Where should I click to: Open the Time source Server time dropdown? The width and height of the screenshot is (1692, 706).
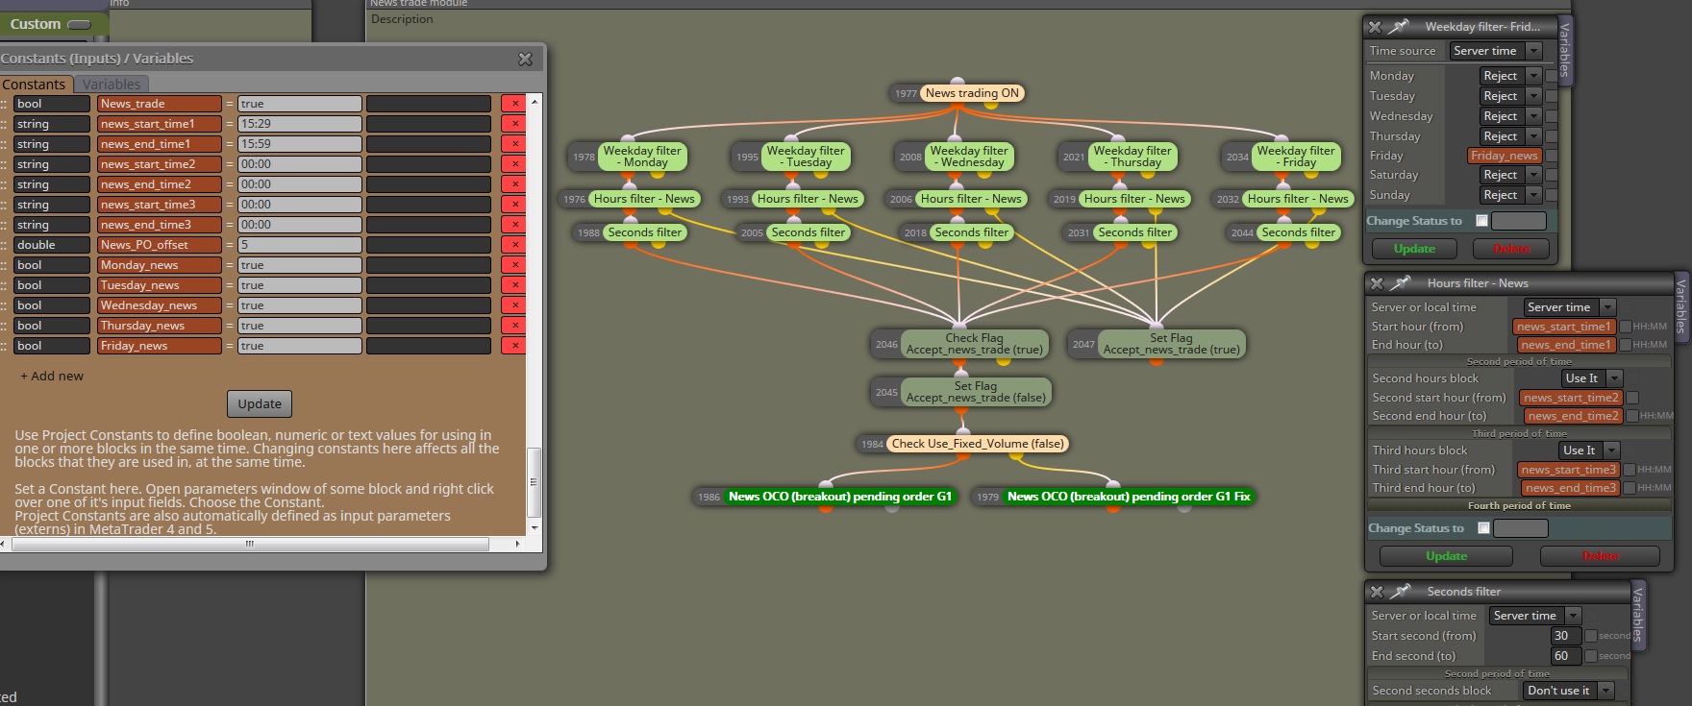coord(1496,51)
